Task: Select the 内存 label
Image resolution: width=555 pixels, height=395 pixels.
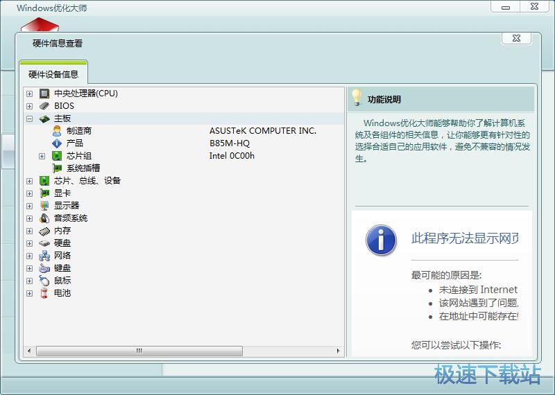Action: [62, 231]
